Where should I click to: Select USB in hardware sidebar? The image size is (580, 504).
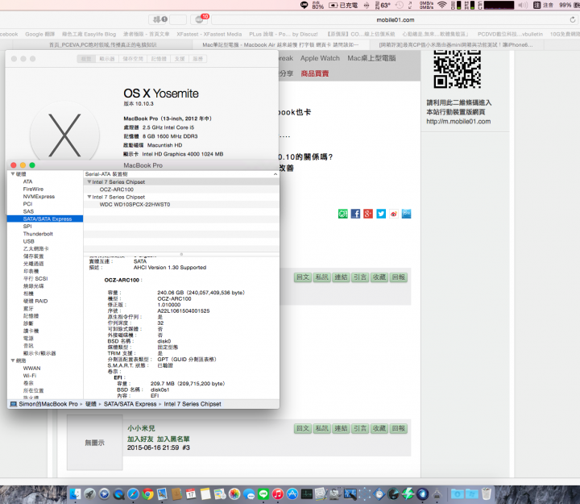[28, 241]
